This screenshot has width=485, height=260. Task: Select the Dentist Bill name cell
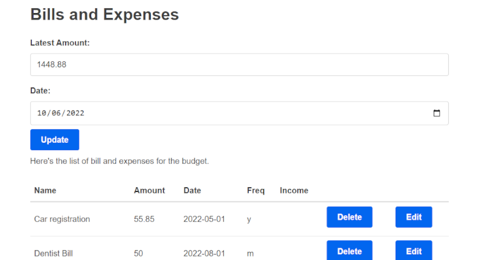pyautogui.click(x=53, y=253)
